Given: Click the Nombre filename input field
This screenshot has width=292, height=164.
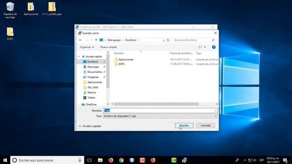Looking at the screenshot, I should pos(160,110).
